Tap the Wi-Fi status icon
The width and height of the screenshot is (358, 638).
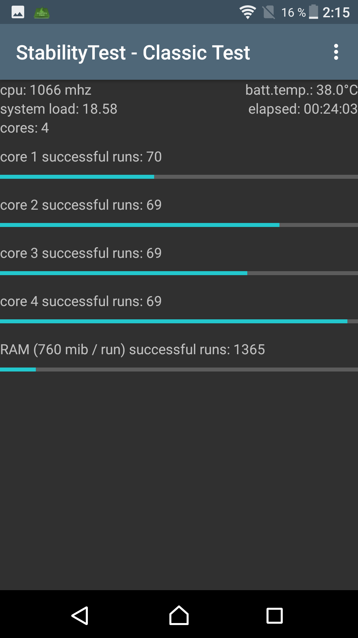(x=247, y=13)
